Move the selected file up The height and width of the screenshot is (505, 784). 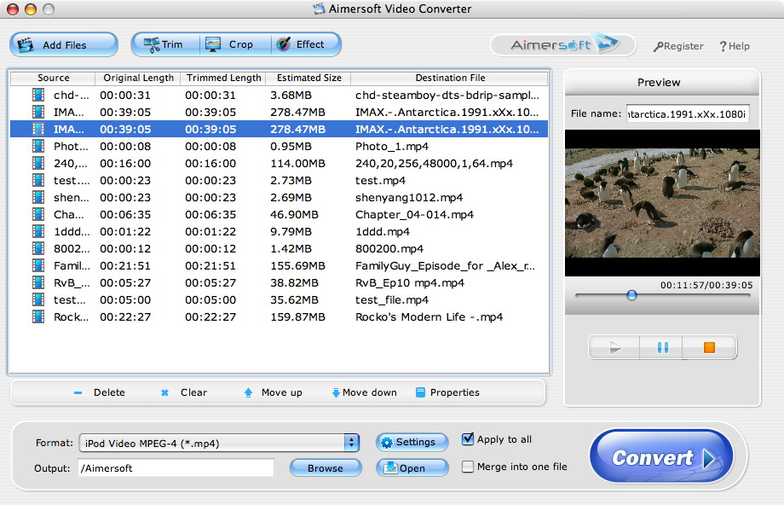pyautogui.click(x=273, y=392)
